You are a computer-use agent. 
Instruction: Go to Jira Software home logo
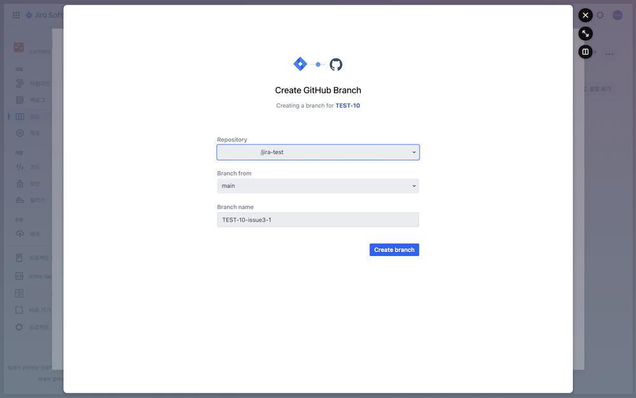click(x=44, y=15)
